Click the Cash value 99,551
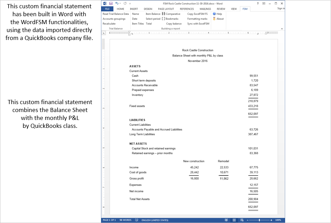The height and width of the screenshot is (223, 331). [254, 76]
